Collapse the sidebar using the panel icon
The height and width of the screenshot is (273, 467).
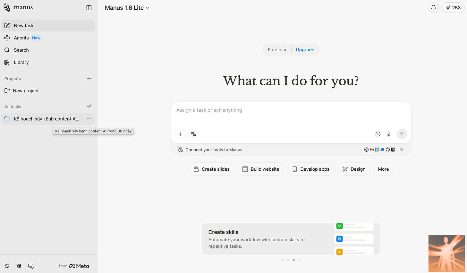coord(89,8)
